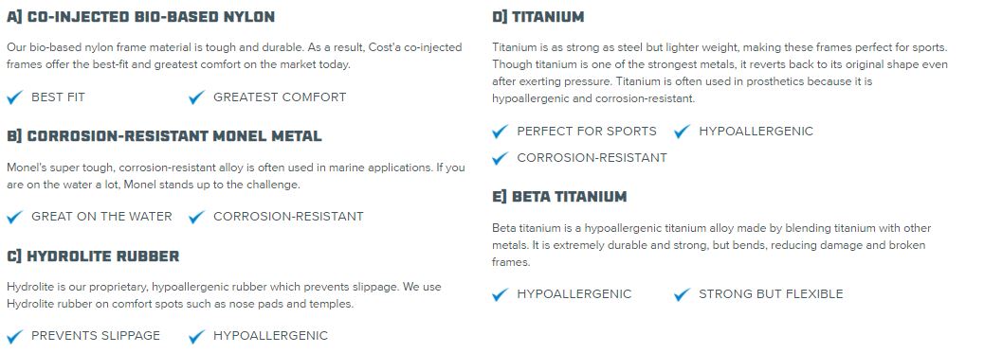Select Monel's CORROSION-RESISTANT feature label
984x353 pixels.
point(289,217)
